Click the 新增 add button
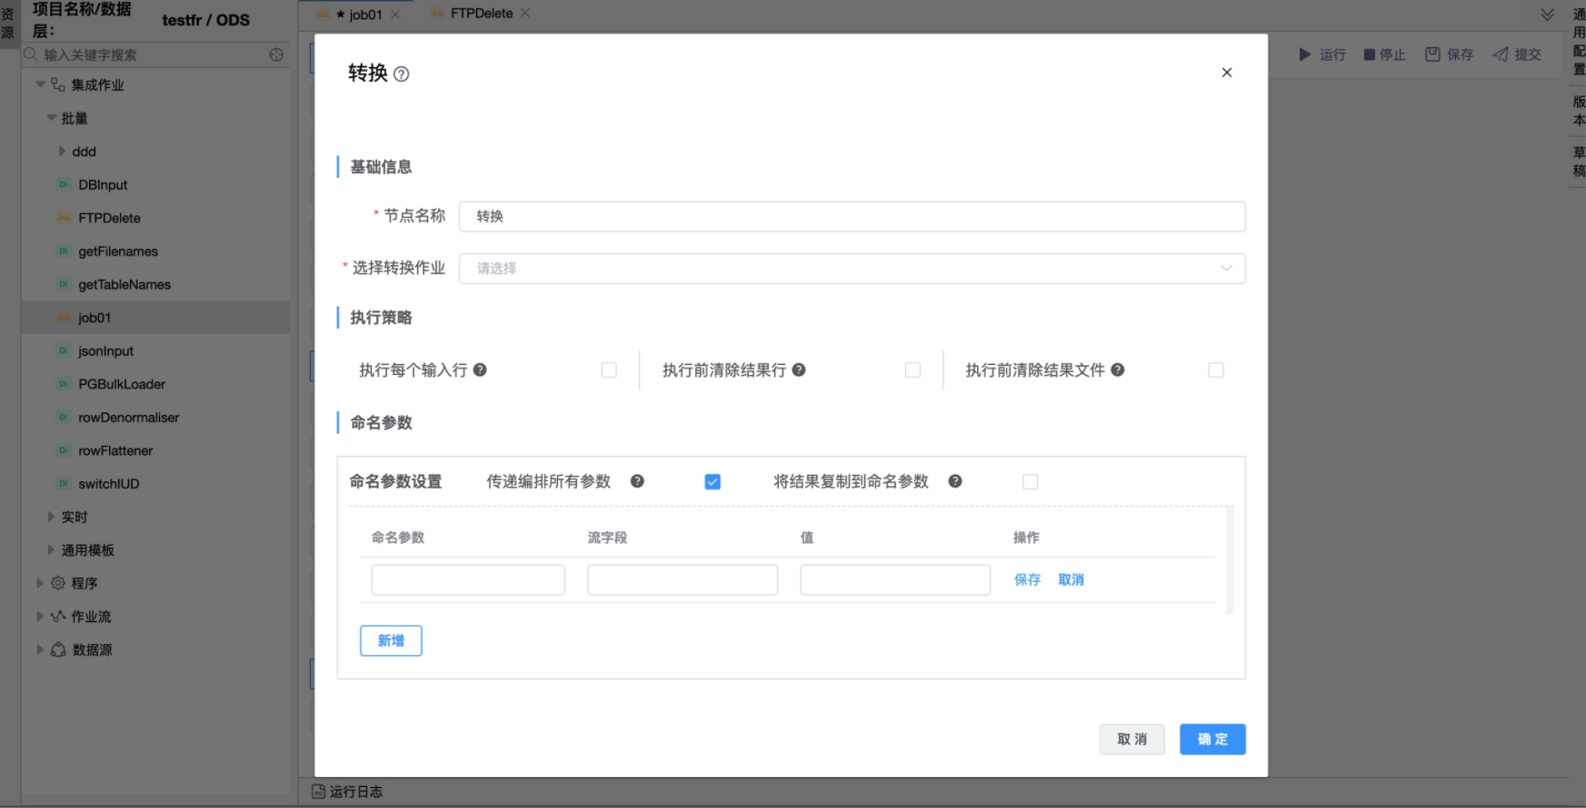 click(x=391, y=641)
